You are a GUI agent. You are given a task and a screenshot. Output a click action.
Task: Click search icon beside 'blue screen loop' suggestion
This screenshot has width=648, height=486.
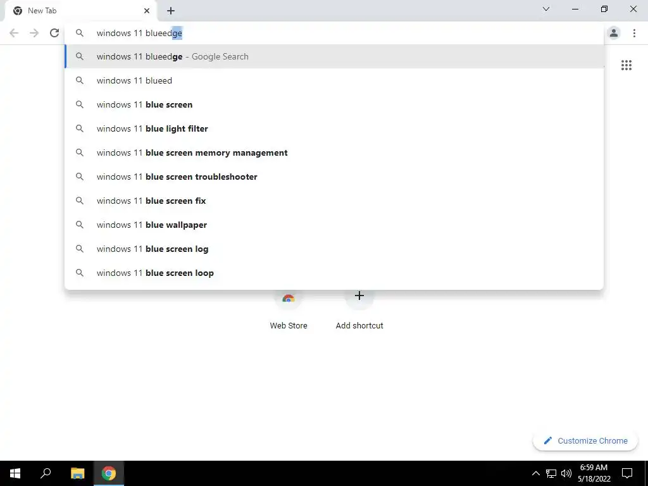tap(80, 273)
